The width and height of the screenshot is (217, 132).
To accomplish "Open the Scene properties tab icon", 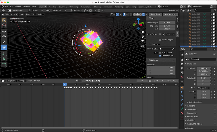I will pos(182,72).
